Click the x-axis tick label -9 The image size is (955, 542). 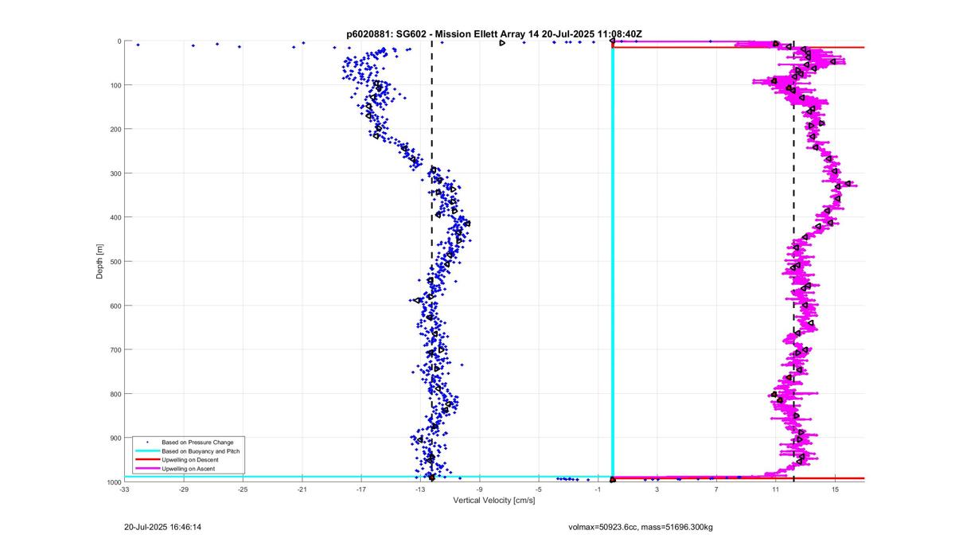click(480, 489)
